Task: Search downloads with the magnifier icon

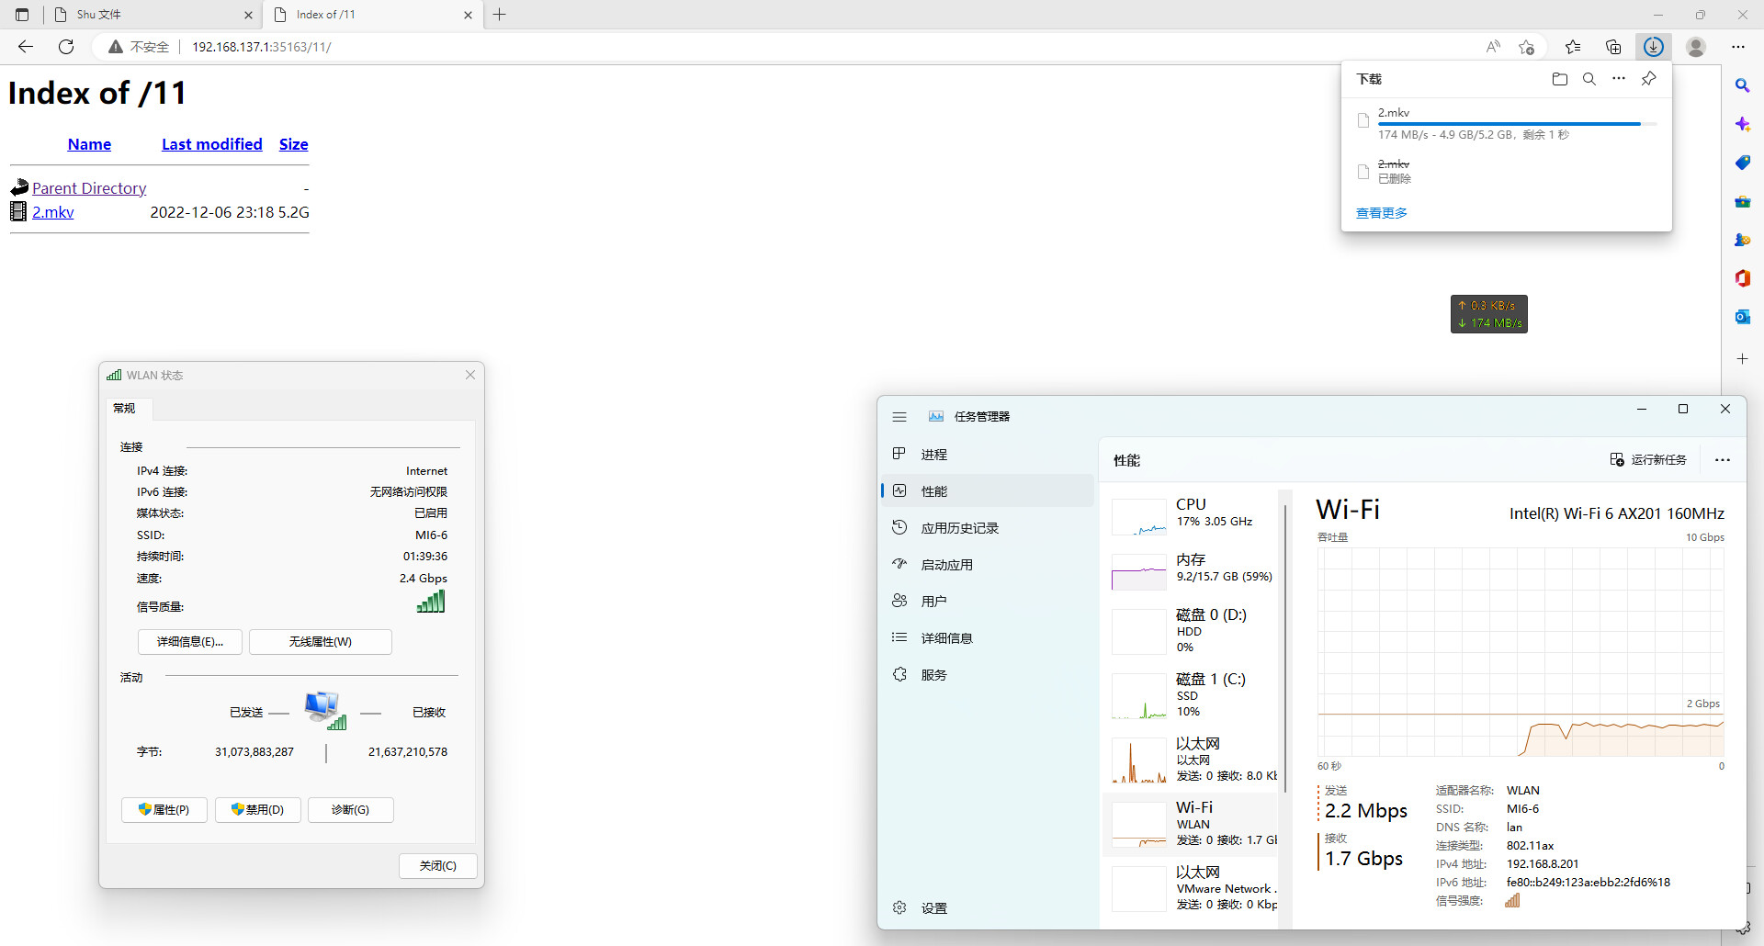Action: [1589, 79]
